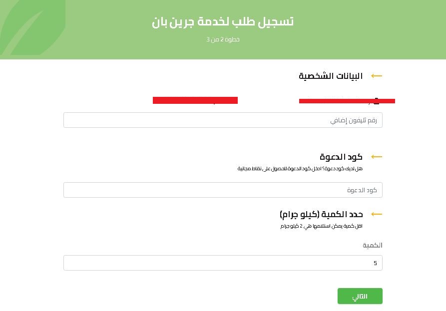Click the minimum 2 kilogram quantity note
This screenshot has height=311, width=446.
pos(321,226)
